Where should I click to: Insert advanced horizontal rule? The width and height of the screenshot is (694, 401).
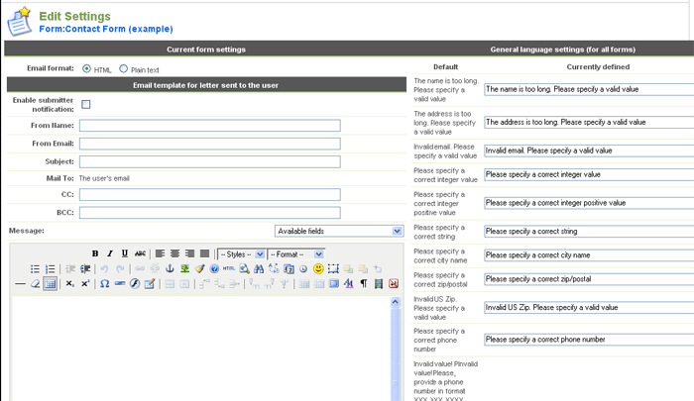[120, 284]
